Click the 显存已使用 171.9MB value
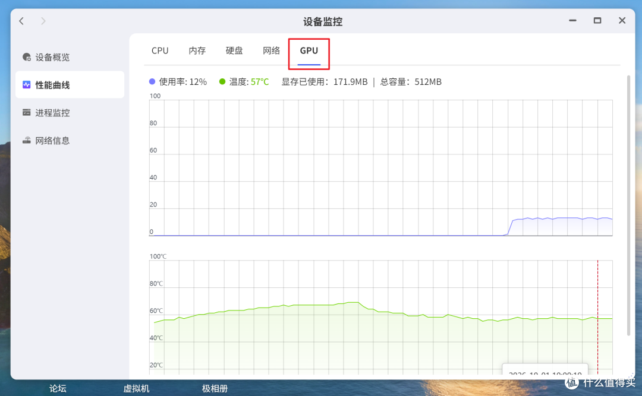Screen dimensions: 642x396 (351, 82)
